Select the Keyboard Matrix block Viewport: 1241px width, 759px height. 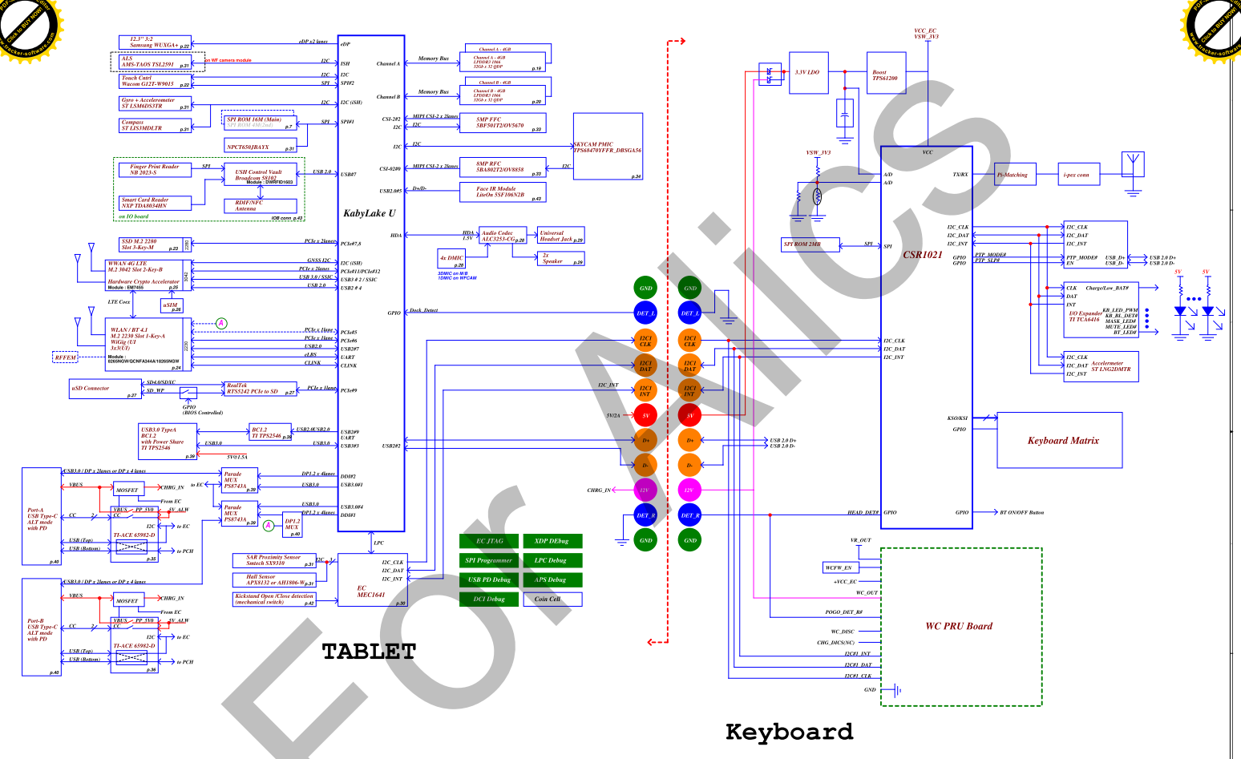(1059, 440)
